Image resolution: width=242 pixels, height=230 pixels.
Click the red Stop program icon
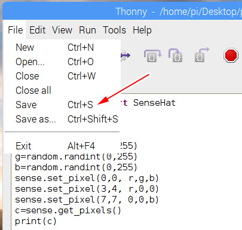(231, 56)
